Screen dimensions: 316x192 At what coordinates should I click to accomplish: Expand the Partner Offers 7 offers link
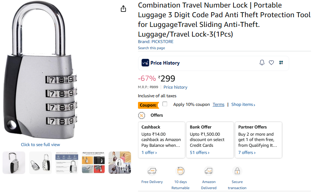pyautogui.click(x=247, y=153)
